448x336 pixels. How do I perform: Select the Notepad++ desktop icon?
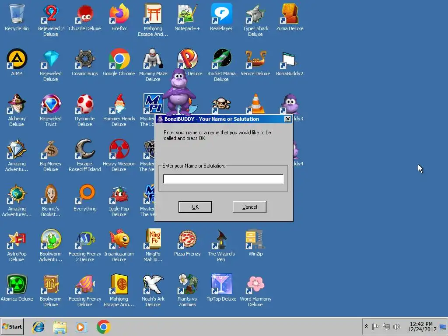[x=187, y=17]
